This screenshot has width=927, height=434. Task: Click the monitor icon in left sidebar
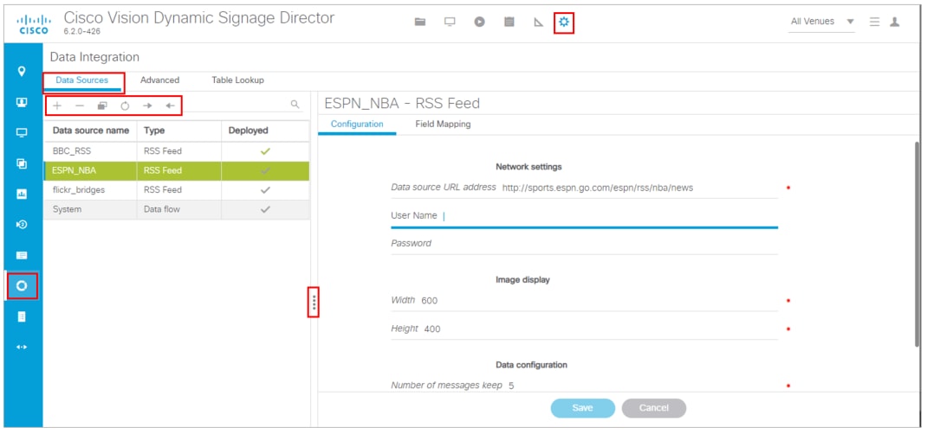(23, 132)
